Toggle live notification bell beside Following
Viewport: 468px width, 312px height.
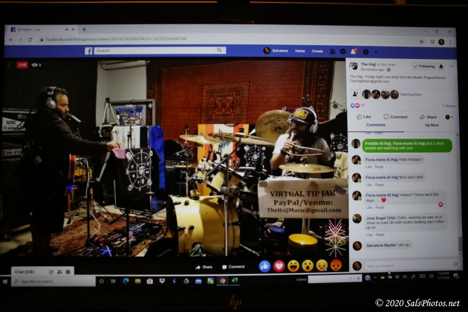pyautogui.click(x=441, y=66)
